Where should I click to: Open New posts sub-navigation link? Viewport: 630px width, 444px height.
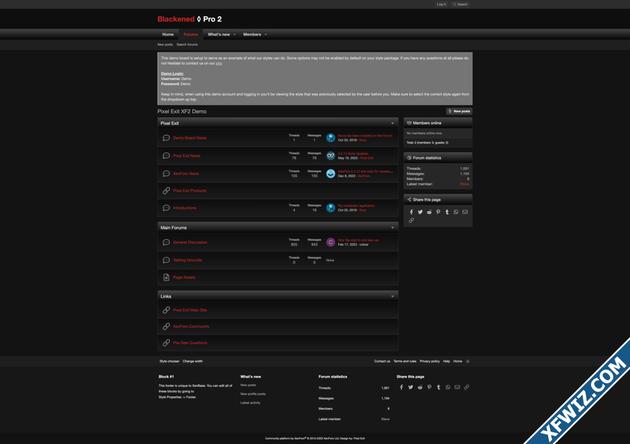click(165, 44)
